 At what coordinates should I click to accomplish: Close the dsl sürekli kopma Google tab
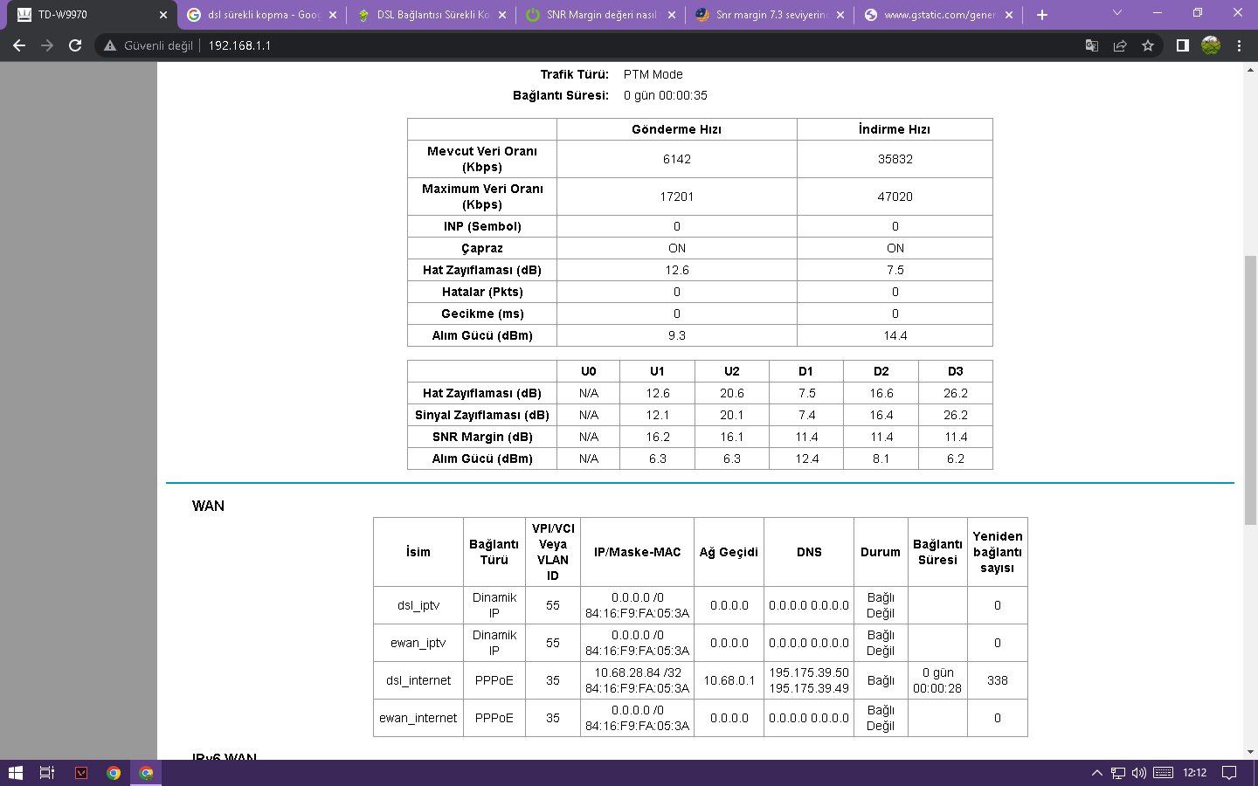point(333,15)
